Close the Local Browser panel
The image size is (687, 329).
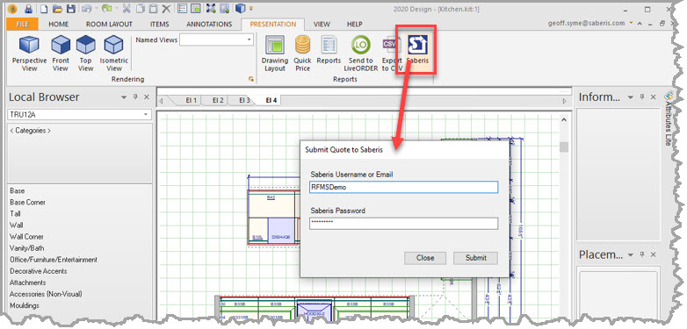[147, 97]
